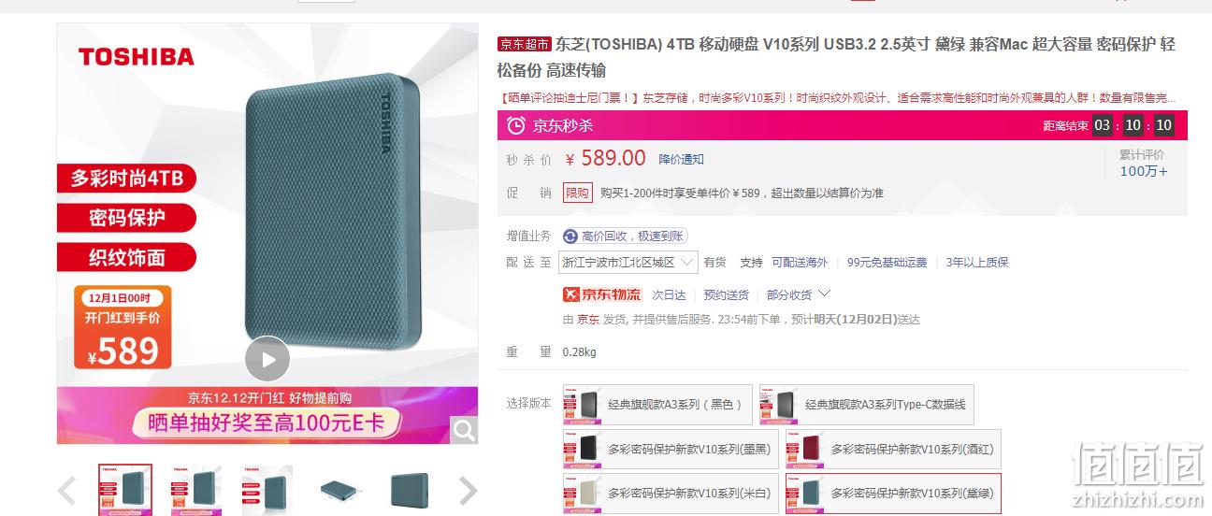
Task: Click the 降价通知 link
Action: pyautogui.click(x=681, y=160)
